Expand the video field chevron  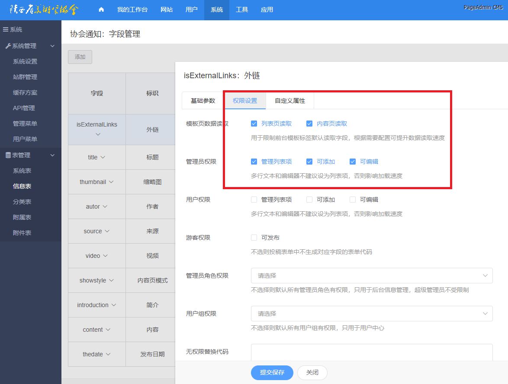105,256
